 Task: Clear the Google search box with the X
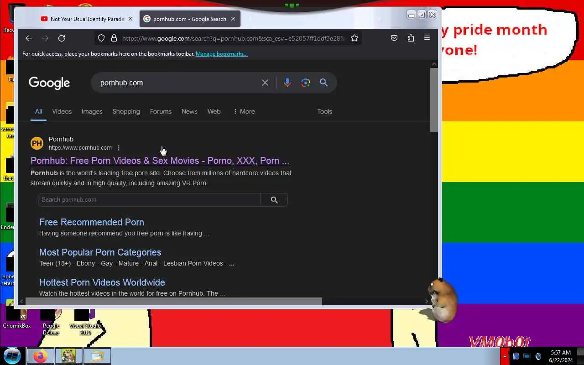point(265,83)
